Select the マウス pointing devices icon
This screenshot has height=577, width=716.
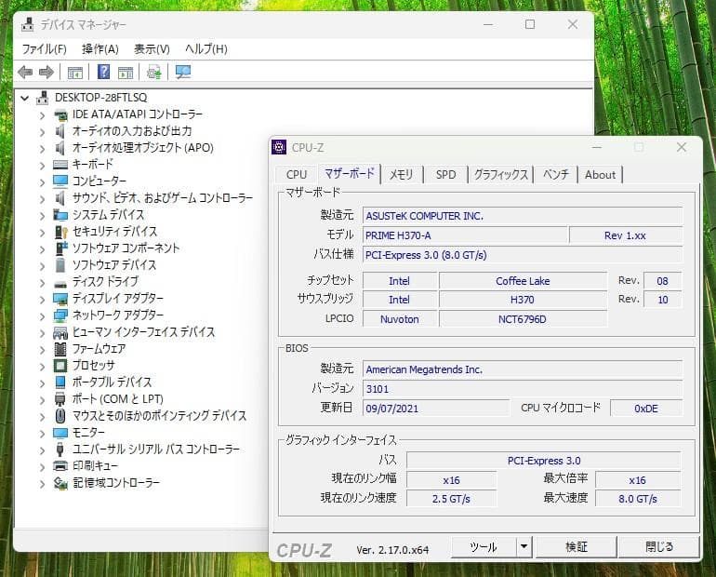[x=60, y=416]
